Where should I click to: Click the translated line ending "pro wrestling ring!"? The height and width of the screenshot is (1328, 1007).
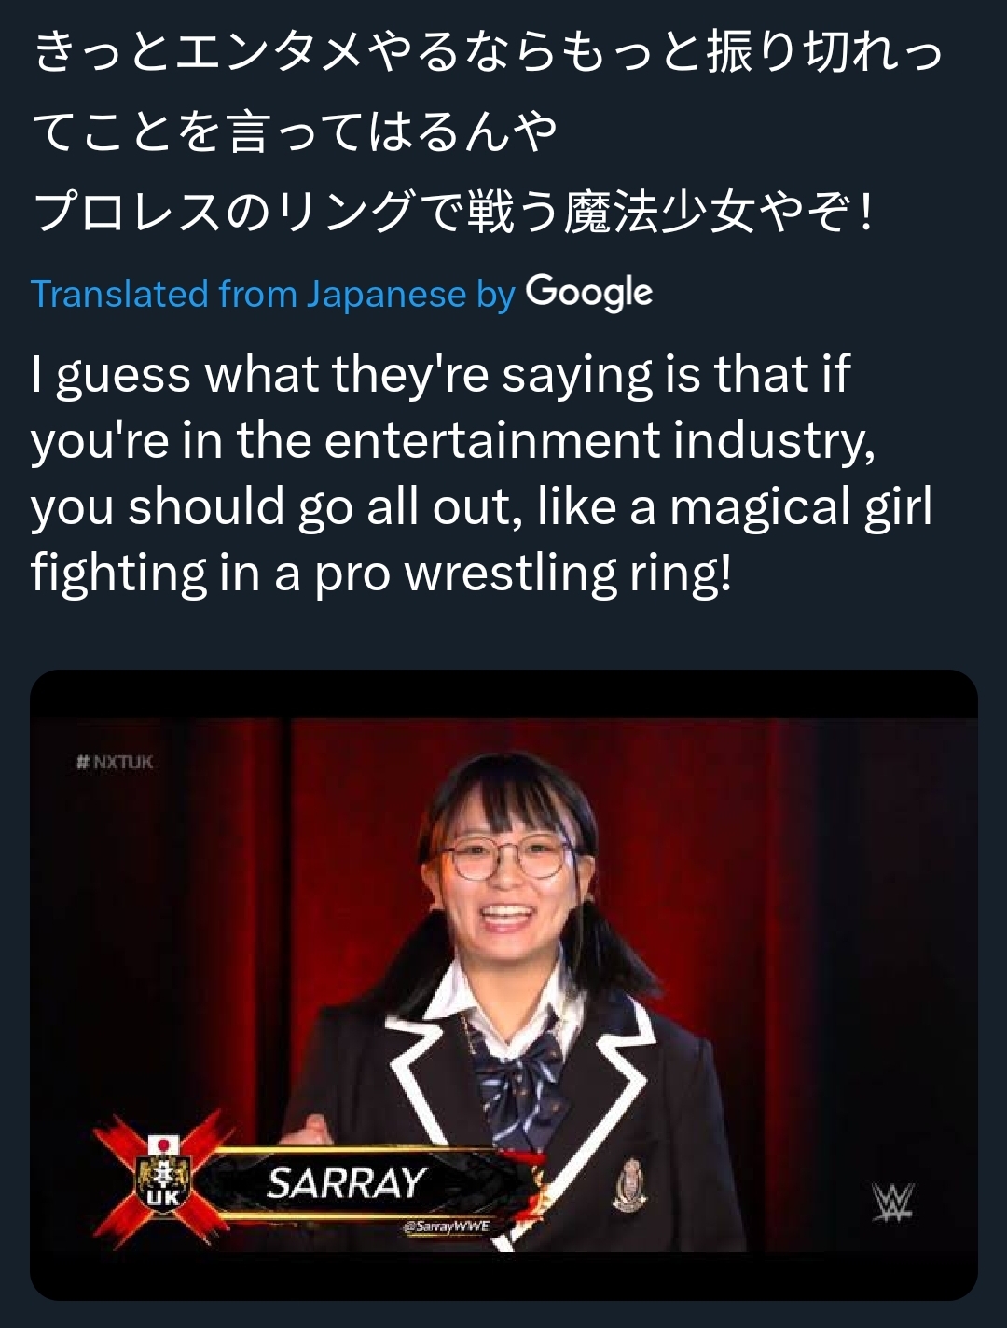pyautogui.click(x=381, y=574)
